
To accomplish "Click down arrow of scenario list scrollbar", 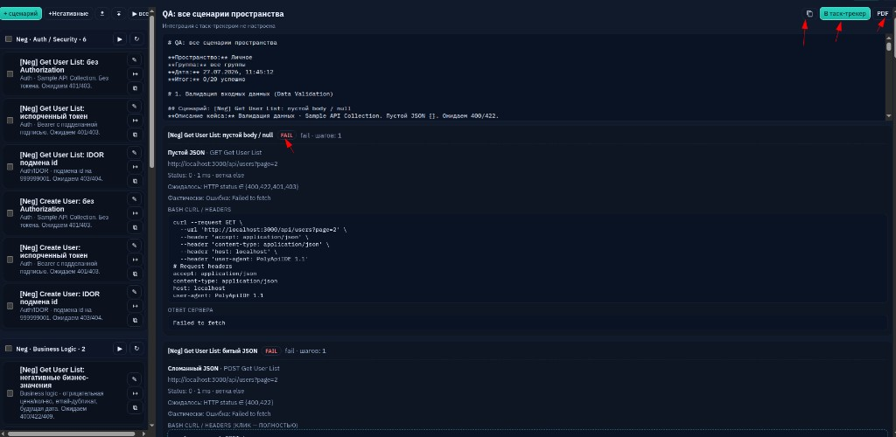I will tap(151, 425).
